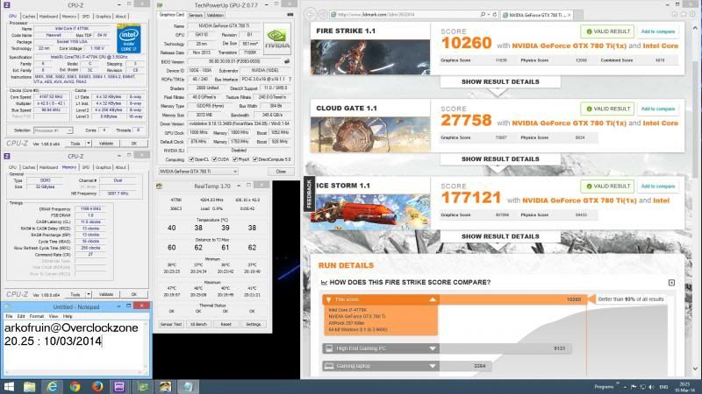Open the Format menu in Notepad
Viewport: 702px width, 394px height.
37,316
